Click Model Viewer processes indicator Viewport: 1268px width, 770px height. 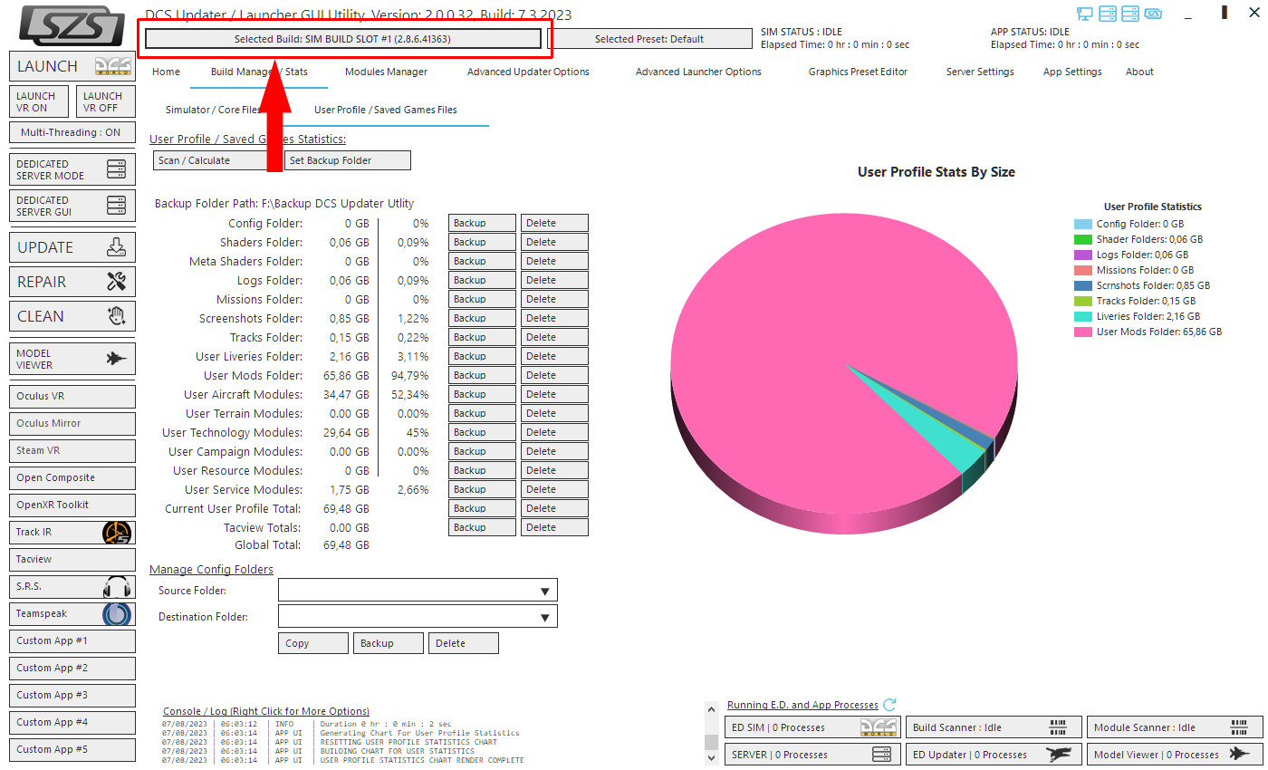click(1175, 755)
